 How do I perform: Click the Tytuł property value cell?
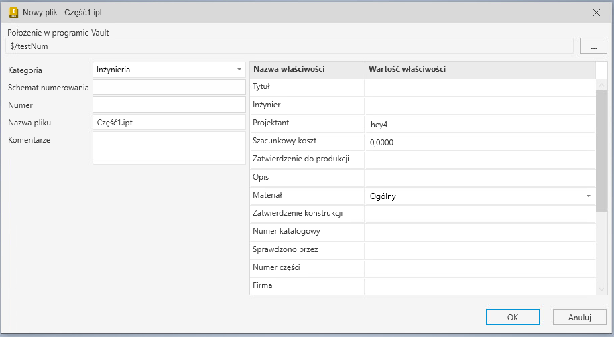click(x=479, y=87)
